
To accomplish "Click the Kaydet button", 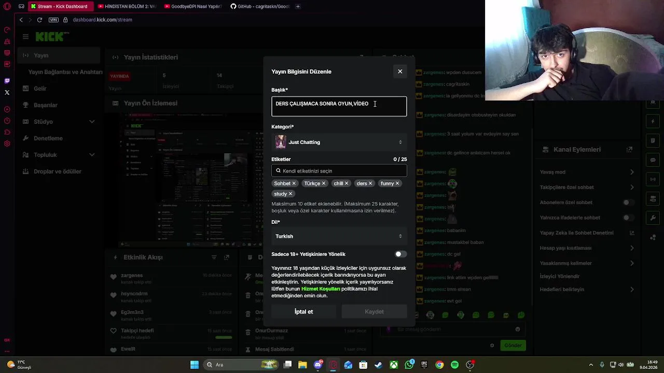I will (374, 312).
